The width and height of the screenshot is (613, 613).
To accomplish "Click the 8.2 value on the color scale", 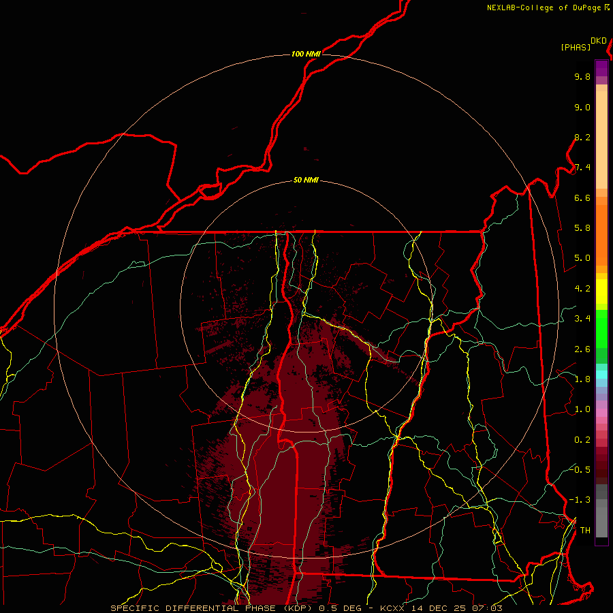I will pos(582,137).
